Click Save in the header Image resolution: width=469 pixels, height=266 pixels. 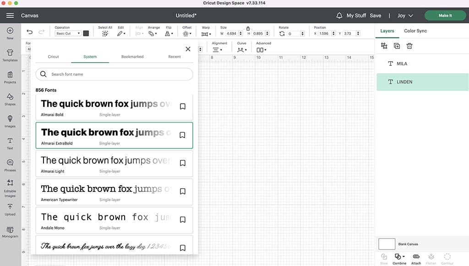point(376,16)
